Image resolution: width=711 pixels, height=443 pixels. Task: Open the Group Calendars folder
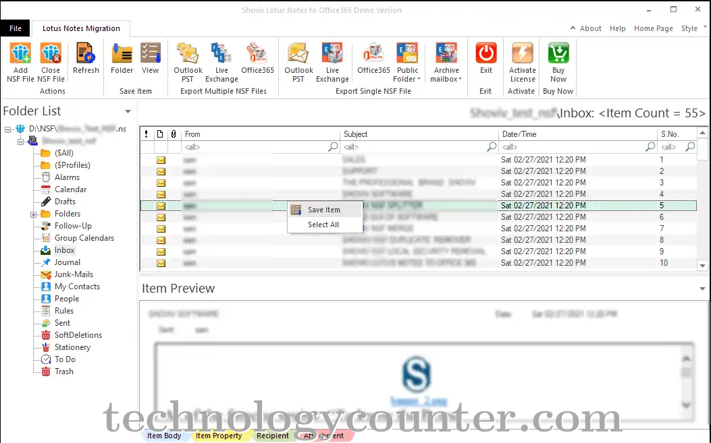tap(84, 238)
